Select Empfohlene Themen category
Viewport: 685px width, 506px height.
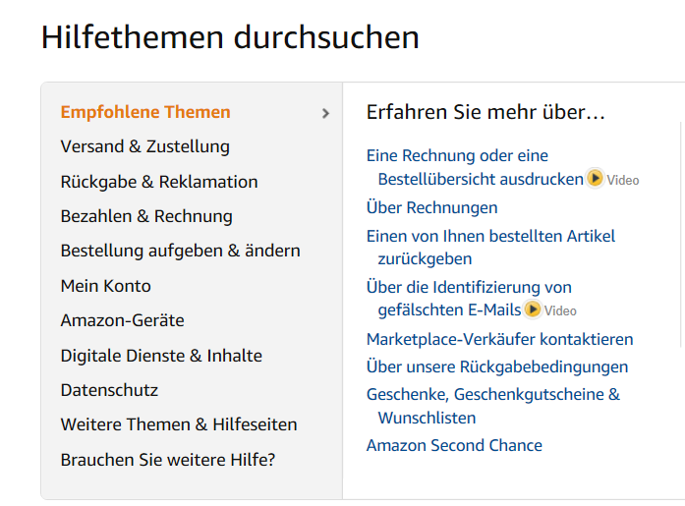pos(145,112)
